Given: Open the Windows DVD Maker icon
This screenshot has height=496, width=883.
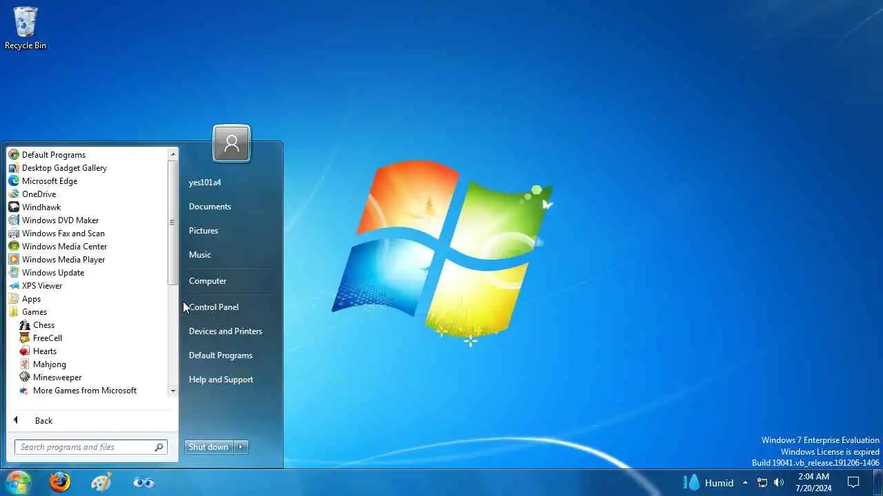Looking at the screenshot, I should point(14,220).
